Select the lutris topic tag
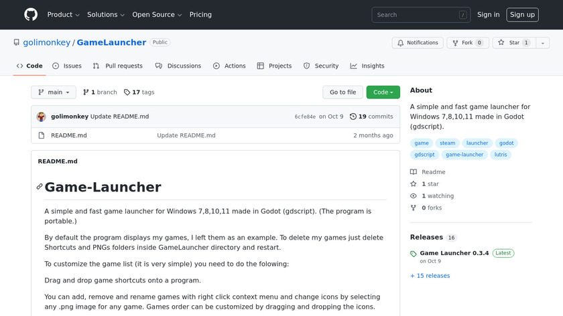Image resolution: width=563 pixels, height=316 pixels. point(501,155)
